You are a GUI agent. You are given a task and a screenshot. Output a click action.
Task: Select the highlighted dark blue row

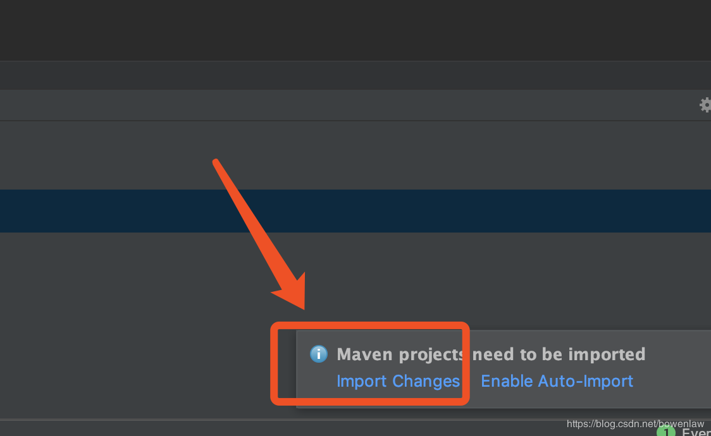(355, 211)
